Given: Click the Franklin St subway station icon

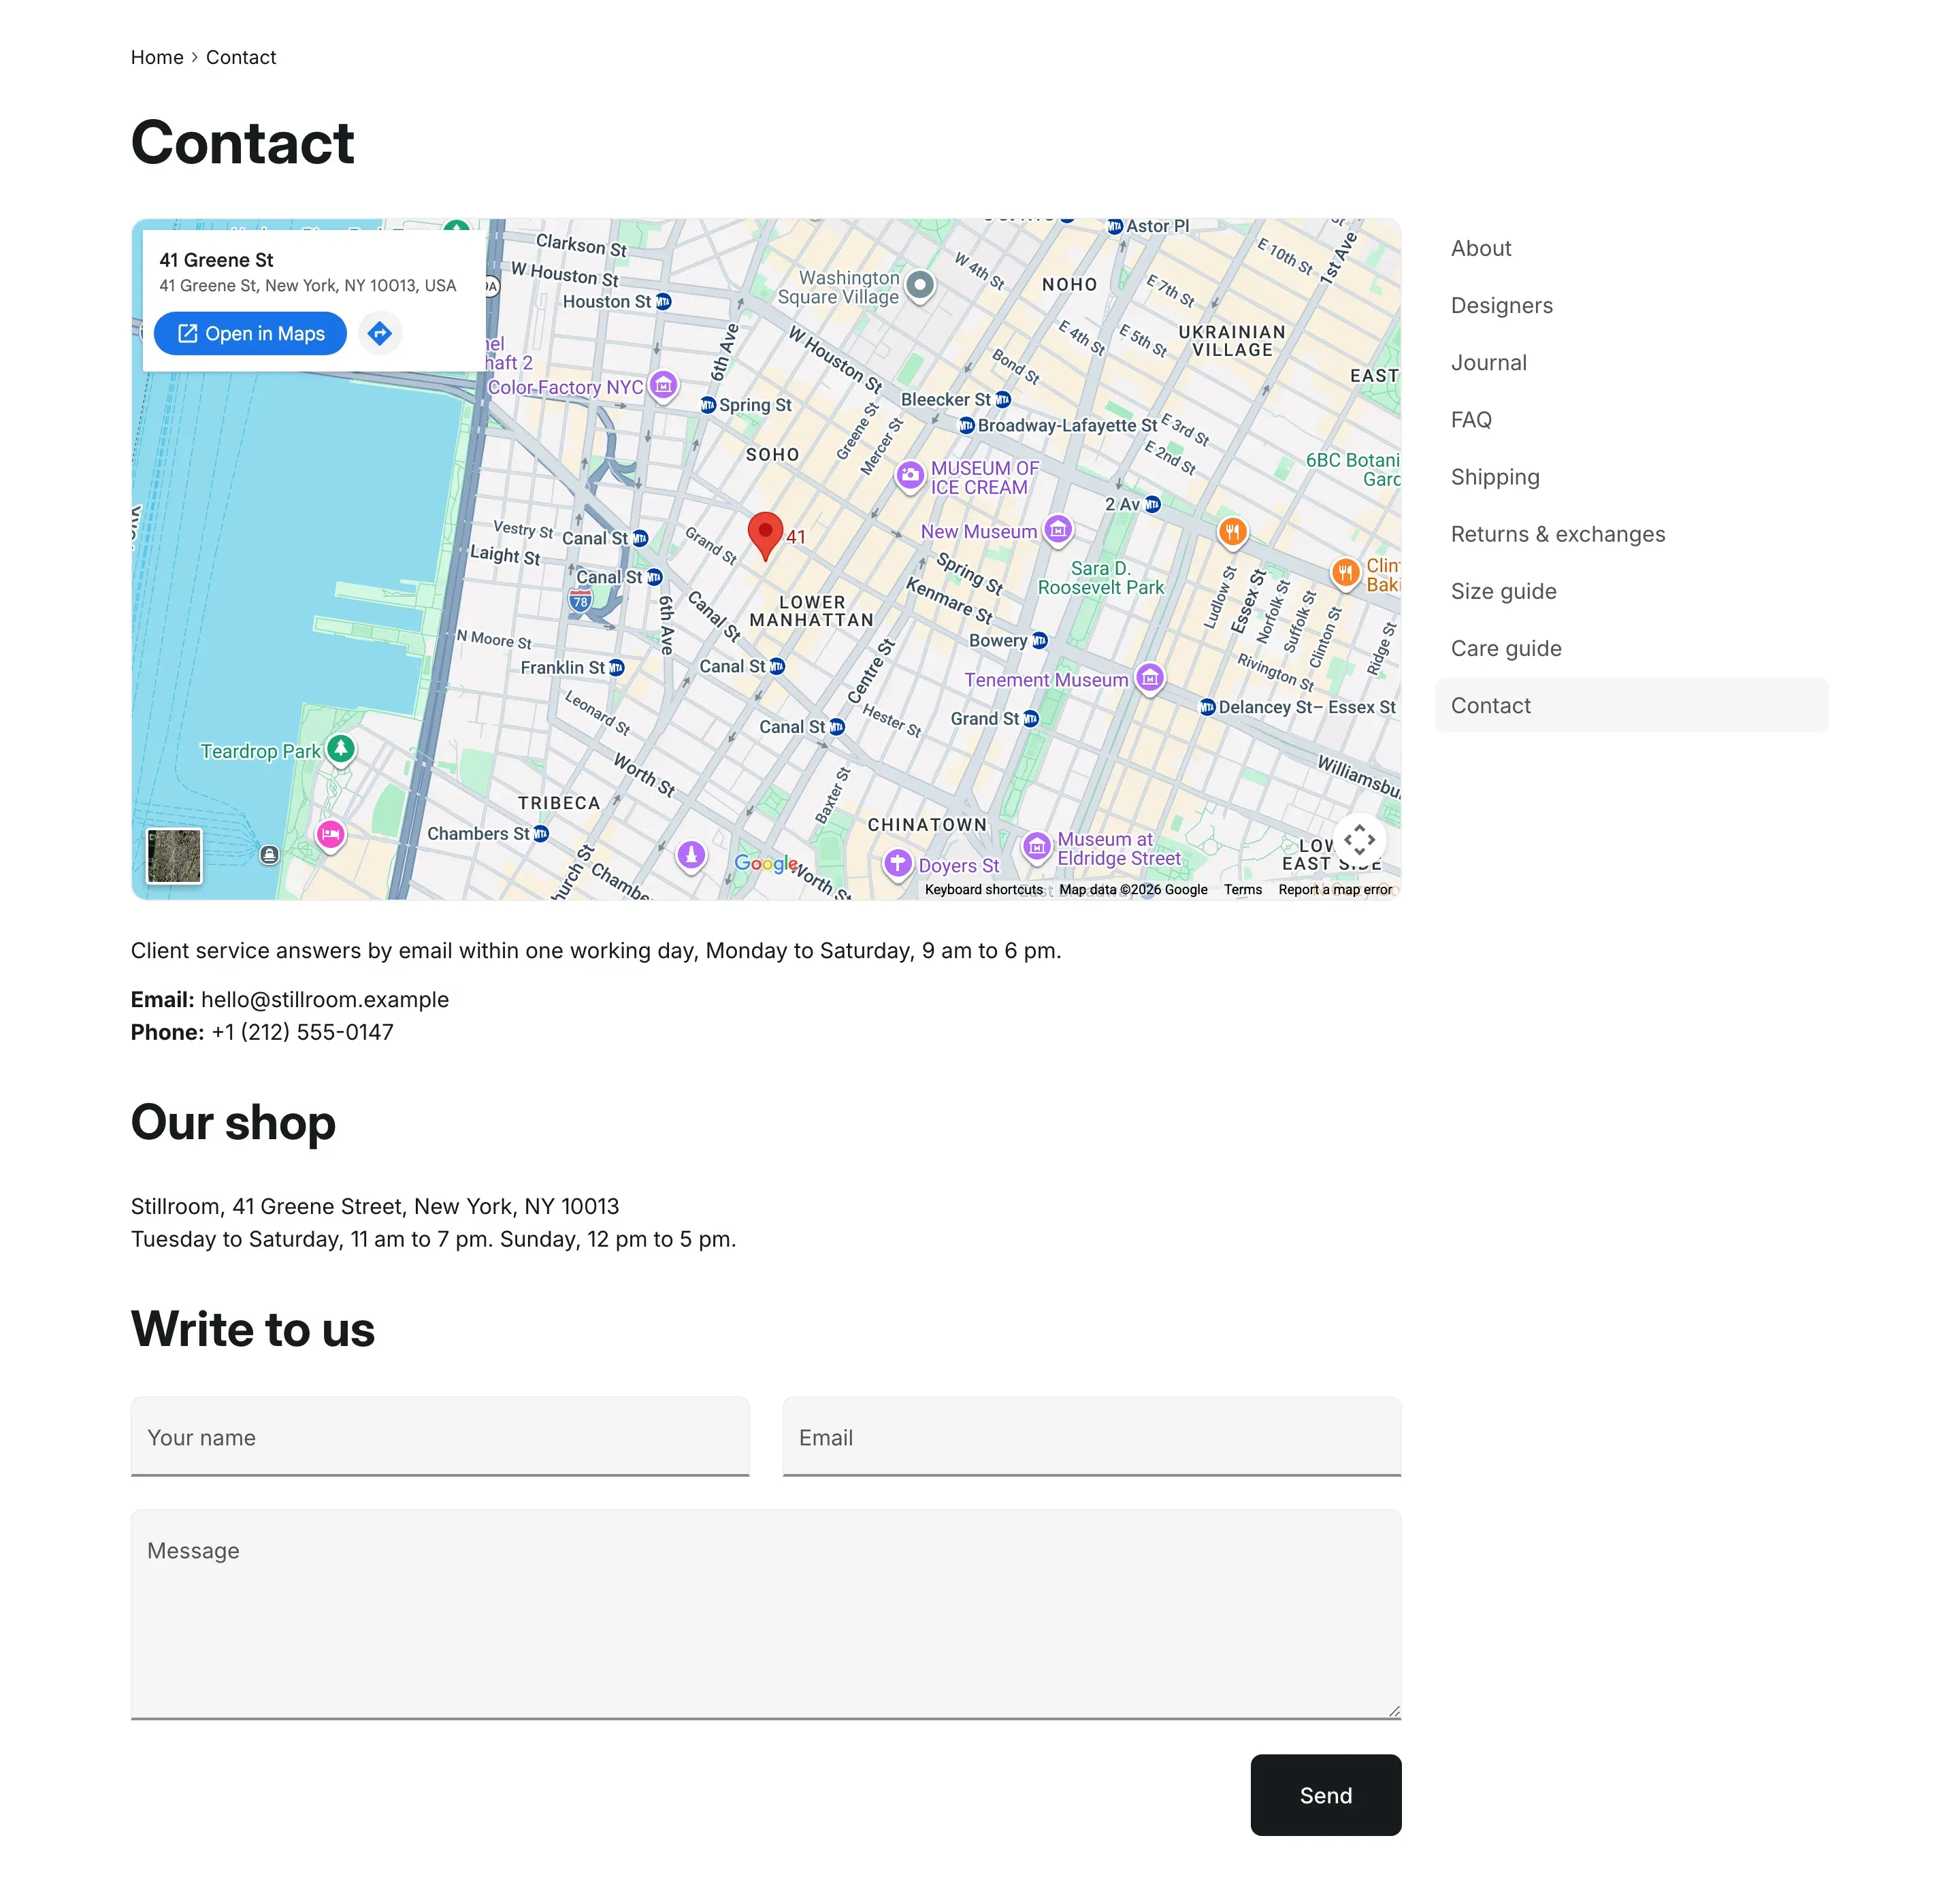Looking at the screenshot, I should 617,667.
